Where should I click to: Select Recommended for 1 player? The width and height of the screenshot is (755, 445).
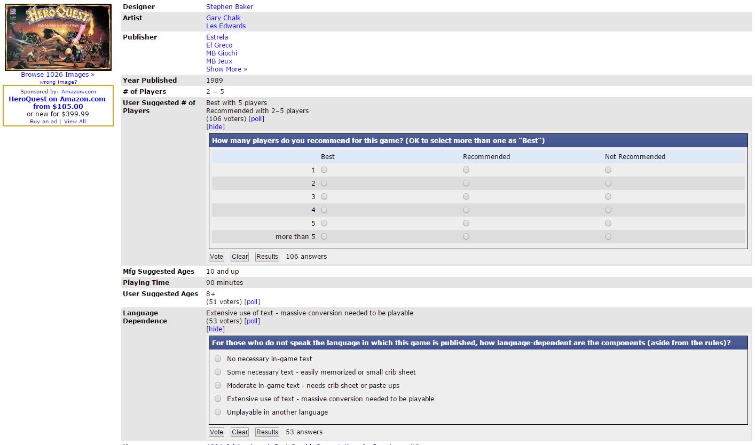[466, 170]
